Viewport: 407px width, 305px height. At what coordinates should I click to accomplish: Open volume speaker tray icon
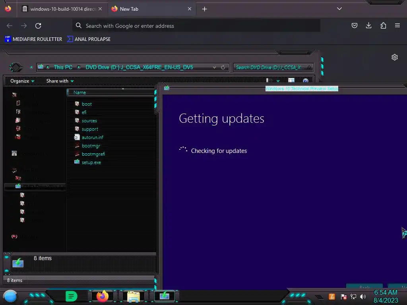coord(362,296)
